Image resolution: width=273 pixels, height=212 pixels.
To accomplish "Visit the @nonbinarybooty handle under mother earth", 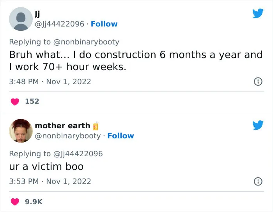I will [68, 136].
